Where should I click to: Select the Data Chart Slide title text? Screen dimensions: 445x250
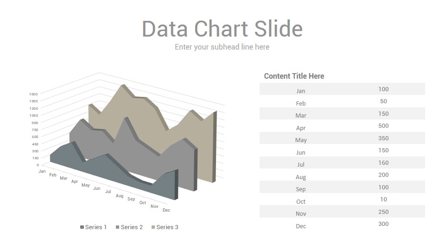coord(222,29)
